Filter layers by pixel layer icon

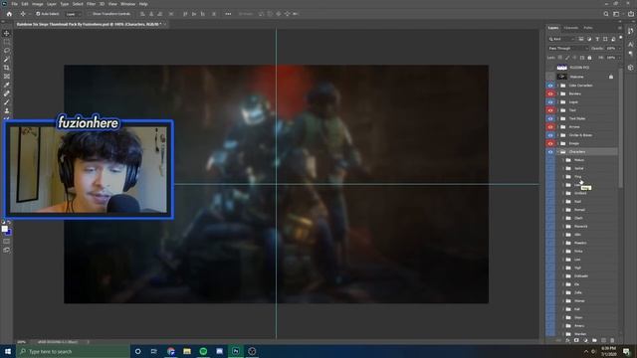coord(581,39)
